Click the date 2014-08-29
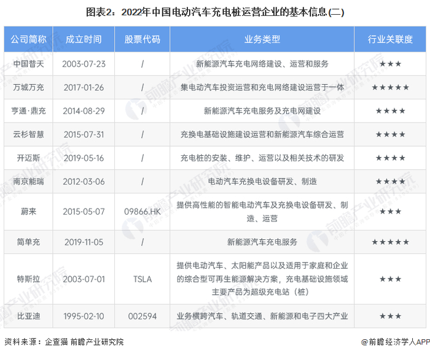 (x=84, y=111)
